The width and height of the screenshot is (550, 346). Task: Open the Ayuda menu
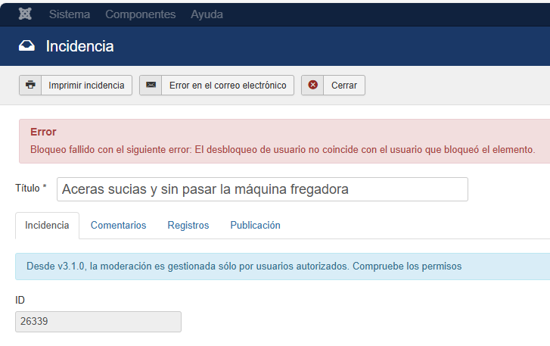pyautogui.click(x=207, y=14)
